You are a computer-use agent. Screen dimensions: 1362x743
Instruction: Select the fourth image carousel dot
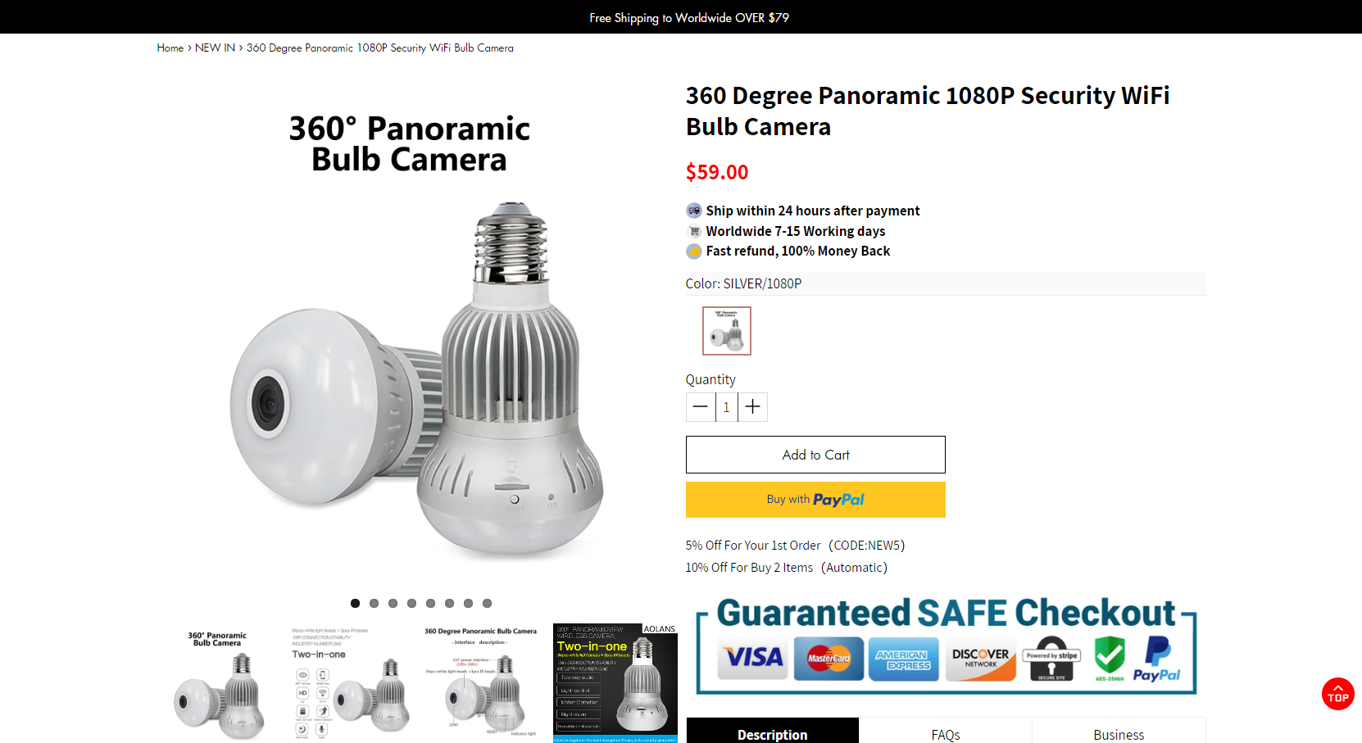coord(411,603)
